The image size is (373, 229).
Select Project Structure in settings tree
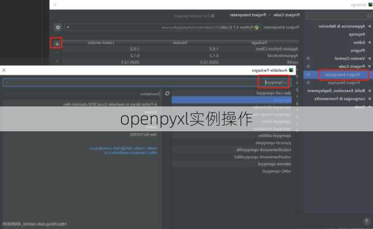click(x=344, y=83)
